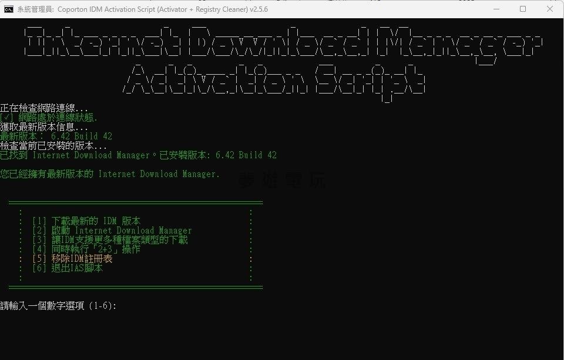Minimize the console window
This screenshot has height=360, width=564.
tap(496, 9)
